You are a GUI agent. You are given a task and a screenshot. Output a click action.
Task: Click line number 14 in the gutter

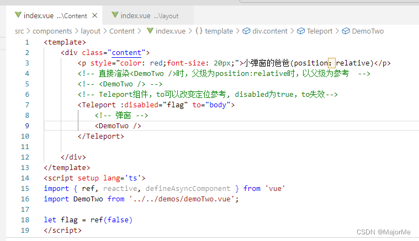25,178
